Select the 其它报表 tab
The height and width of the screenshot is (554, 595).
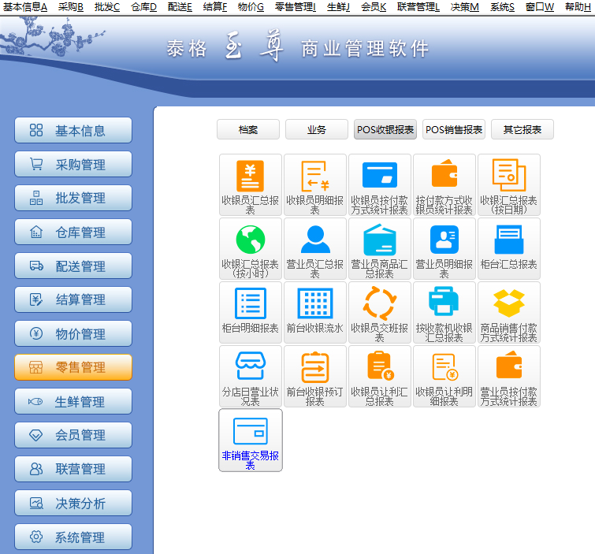[x=522, y=130]
